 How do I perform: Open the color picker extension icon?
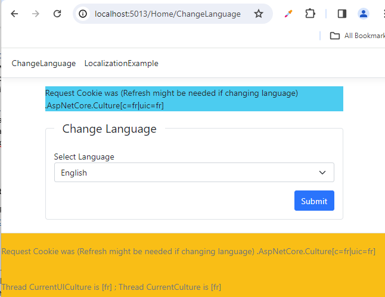[x=288, y=14]
